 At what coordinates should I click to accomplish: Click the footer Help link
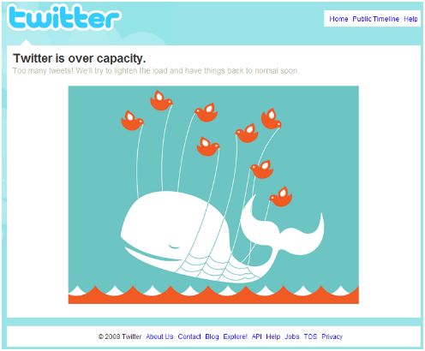click(x=273, y=336)
